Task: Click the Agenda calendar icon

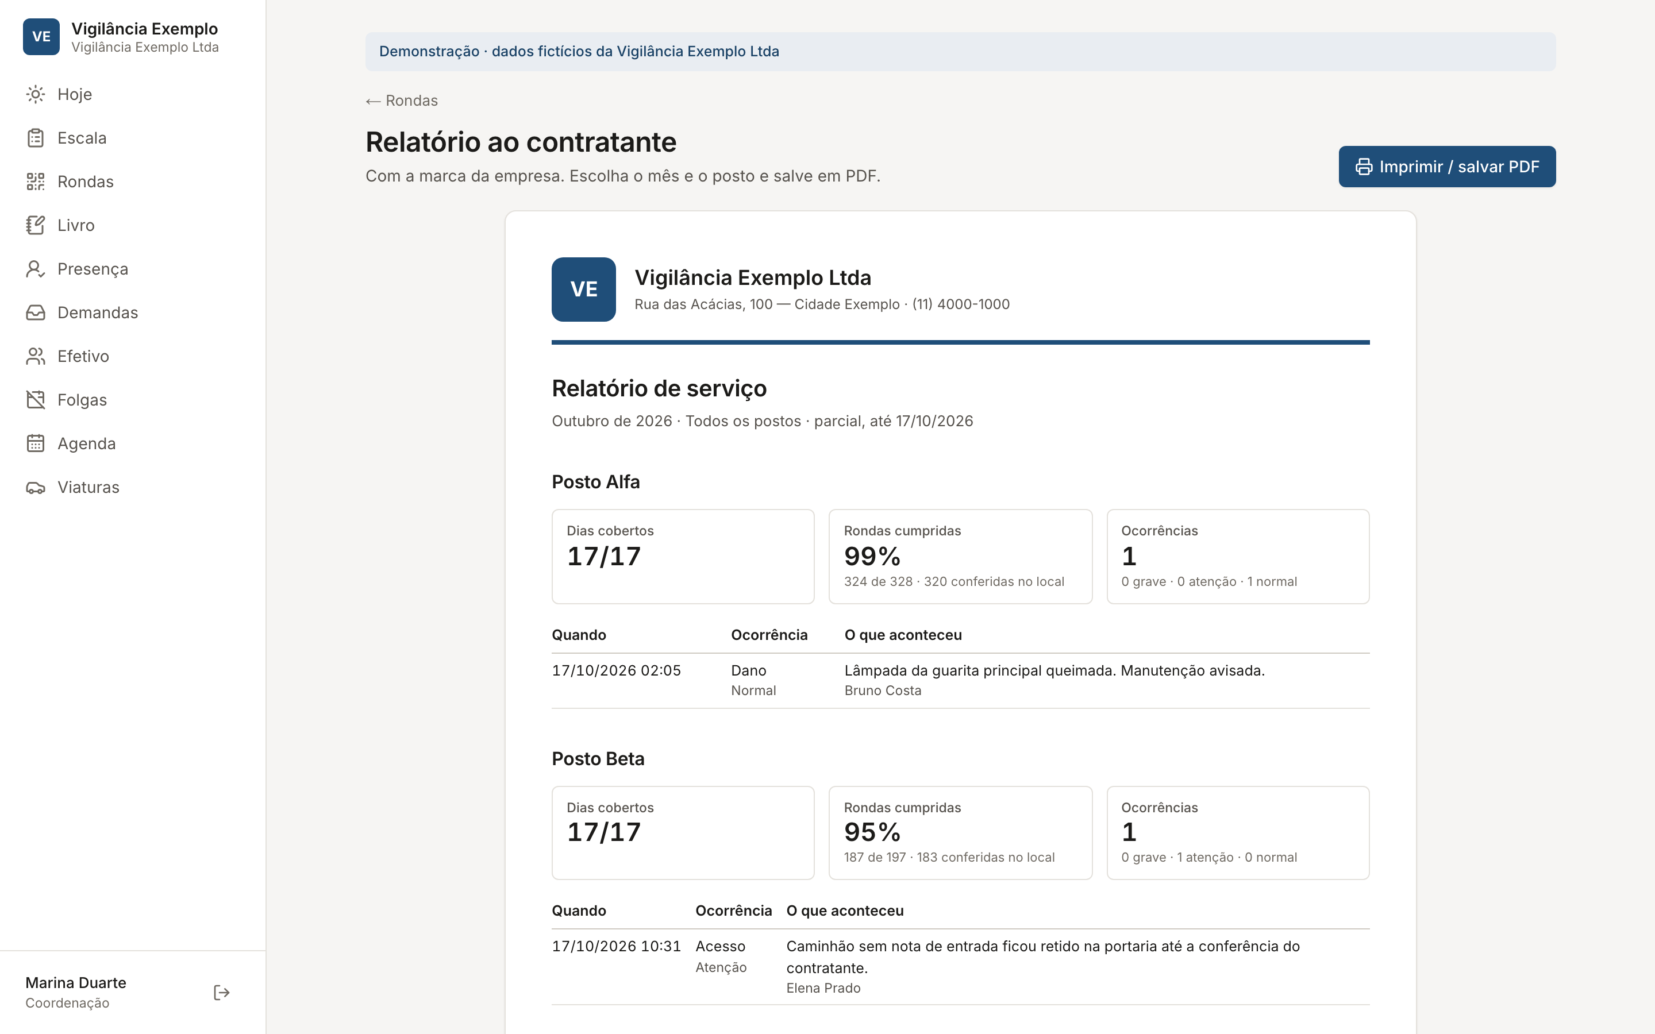Action: pyautogui.click(x=36, y=444)
